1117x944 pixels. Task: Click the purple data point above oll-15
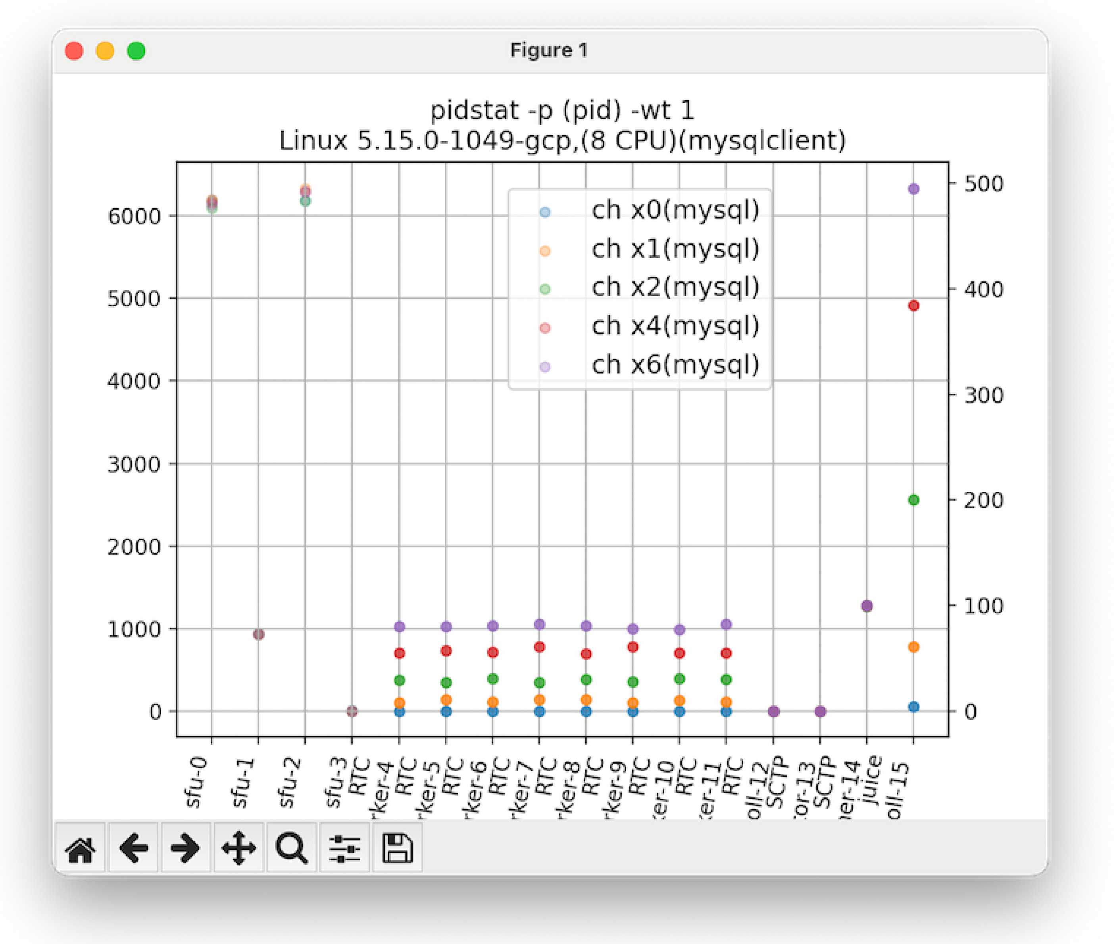click(913, 189)
